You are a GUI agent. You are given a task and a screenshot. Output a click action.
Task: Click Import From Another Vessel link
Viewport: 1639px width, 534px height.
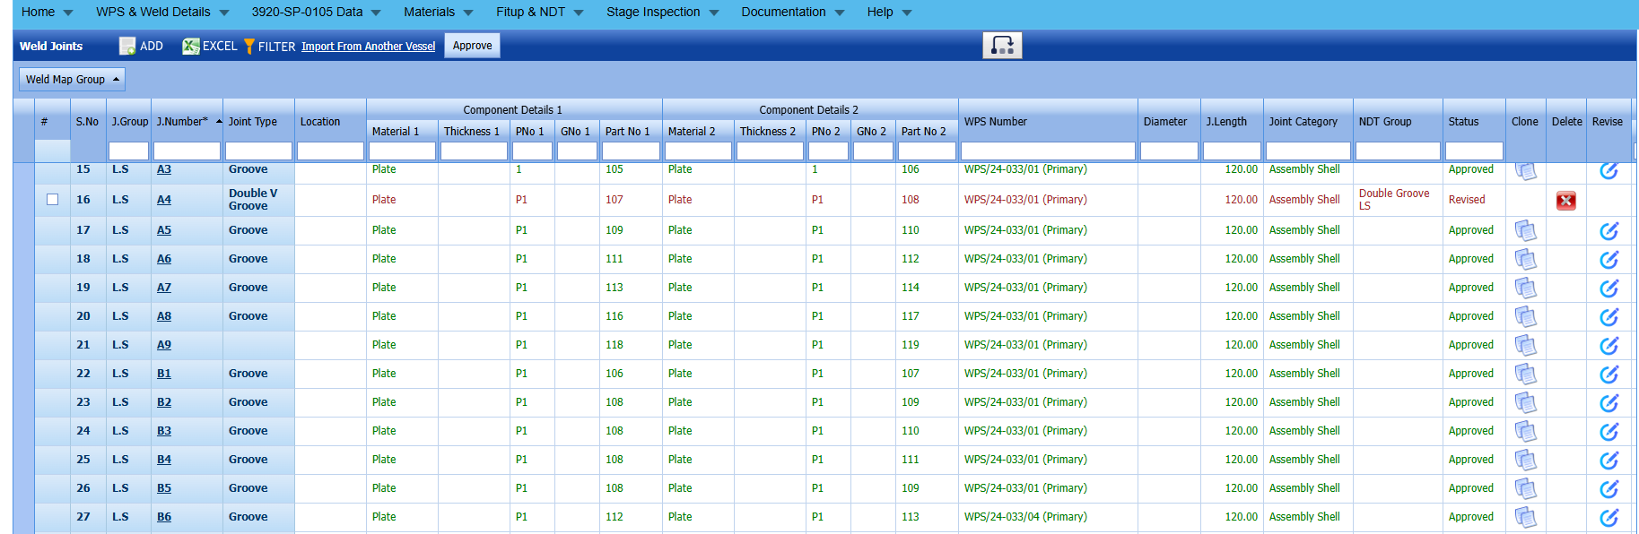click(368, 47)
